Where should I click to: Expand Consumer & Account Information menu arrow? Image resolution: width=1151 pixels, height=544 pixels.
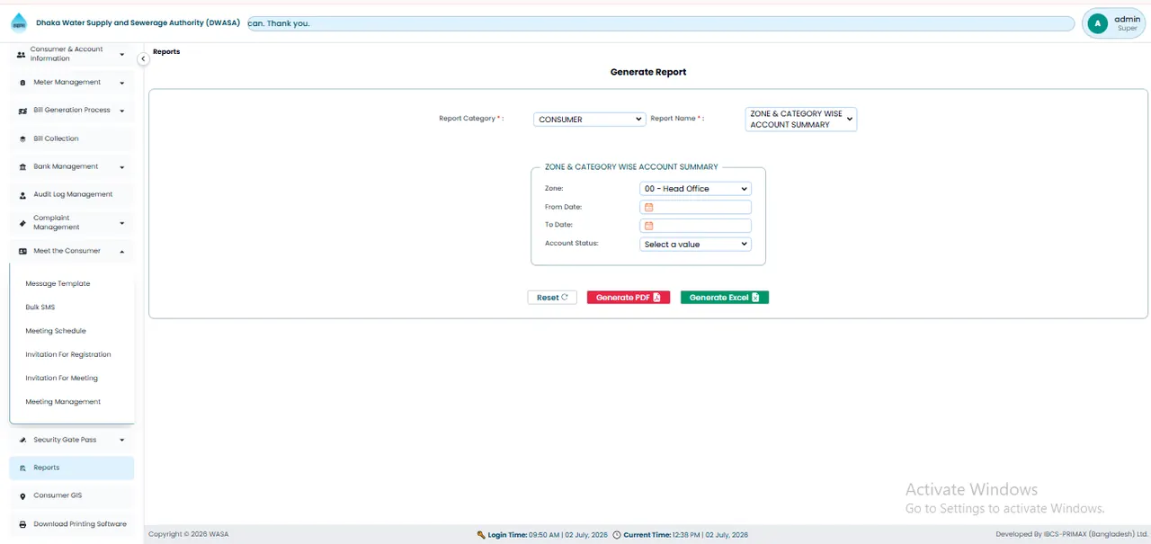[x=122, y=55]
